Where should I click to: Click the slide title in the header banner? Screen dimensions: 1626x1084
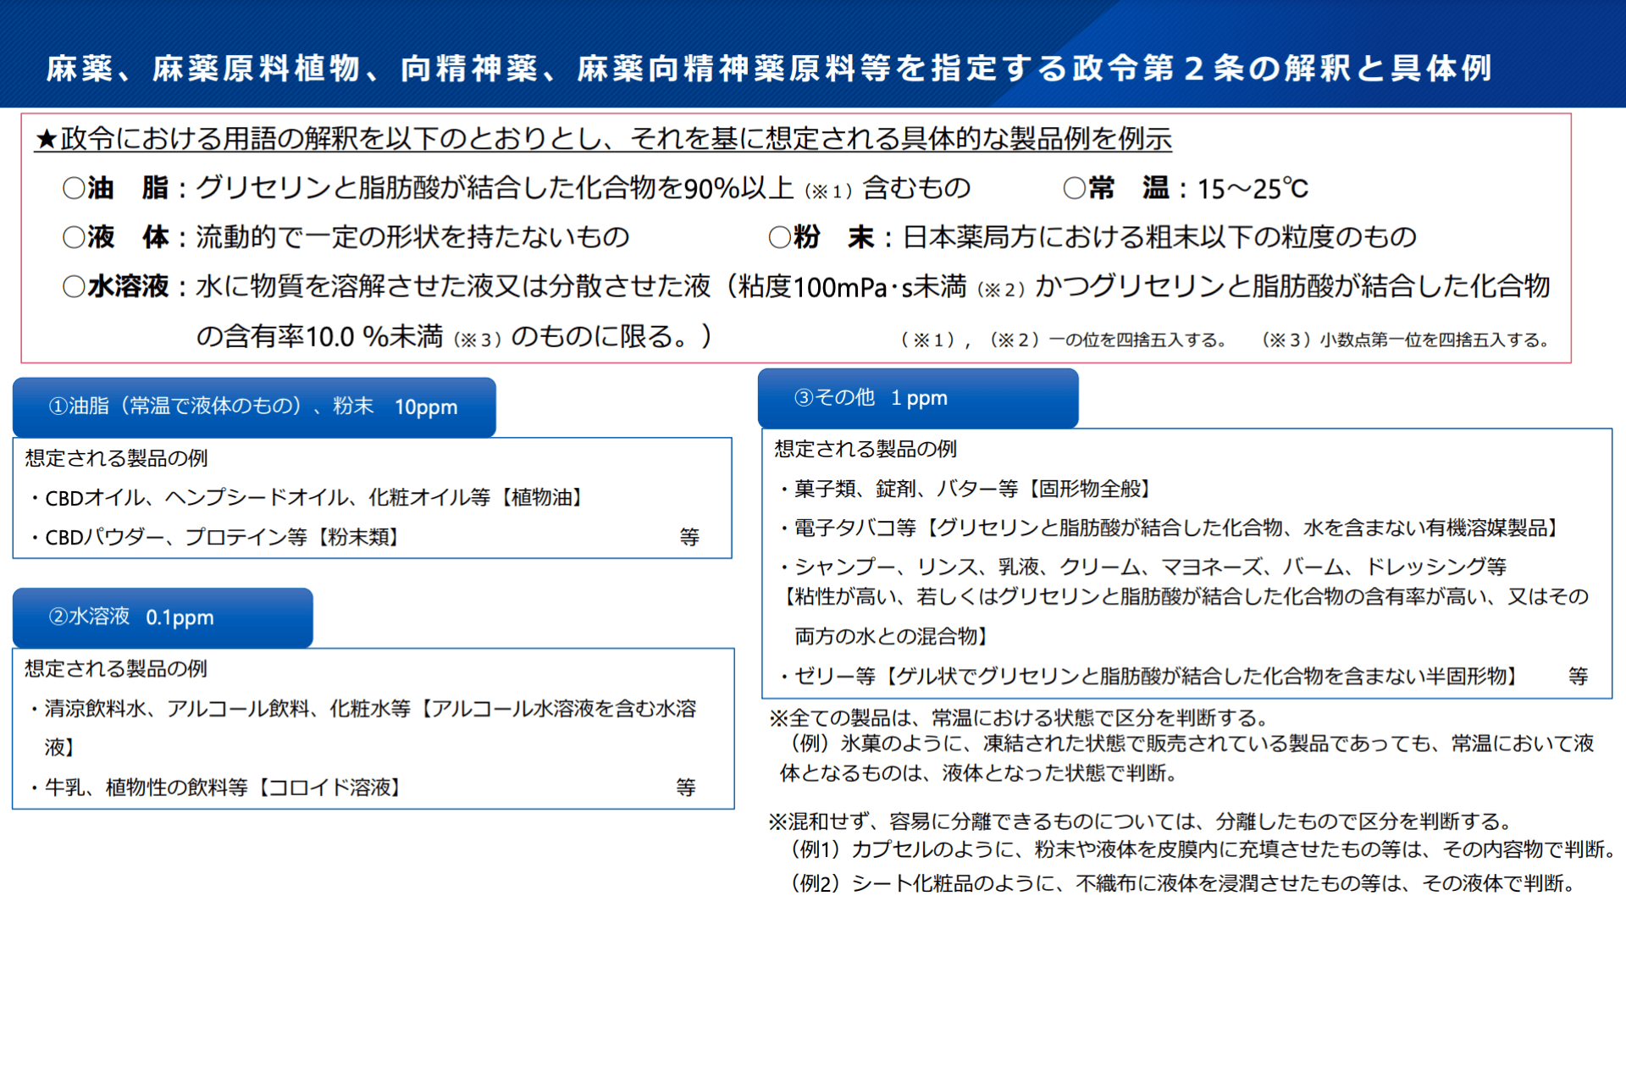(768, 68)
